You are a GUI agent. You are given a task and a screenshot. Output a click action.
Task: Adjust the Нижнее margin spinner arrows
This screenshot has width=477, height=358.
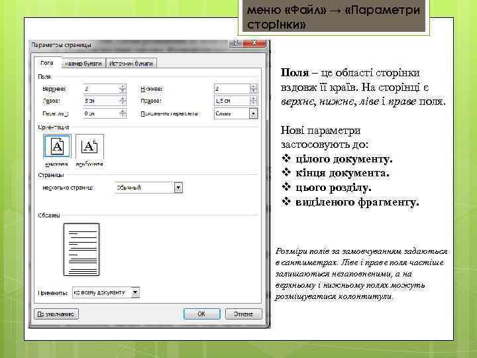(253, 89)
